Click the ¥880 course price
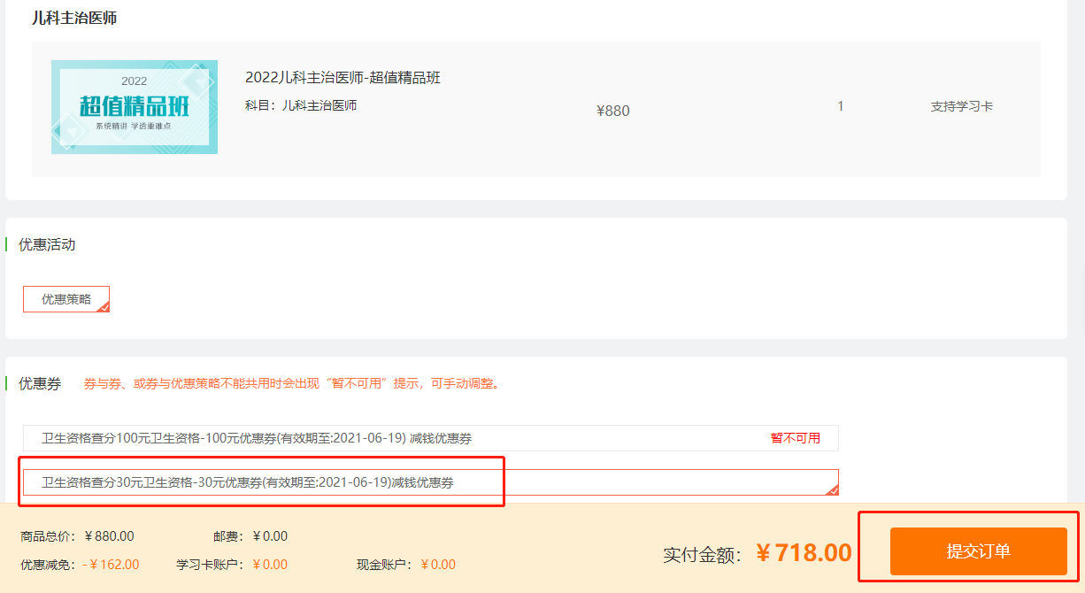This screenshot has width=1085, height=593. (613, 111)
